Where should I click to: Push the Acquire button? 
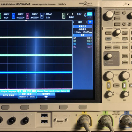tap(117, 47)
